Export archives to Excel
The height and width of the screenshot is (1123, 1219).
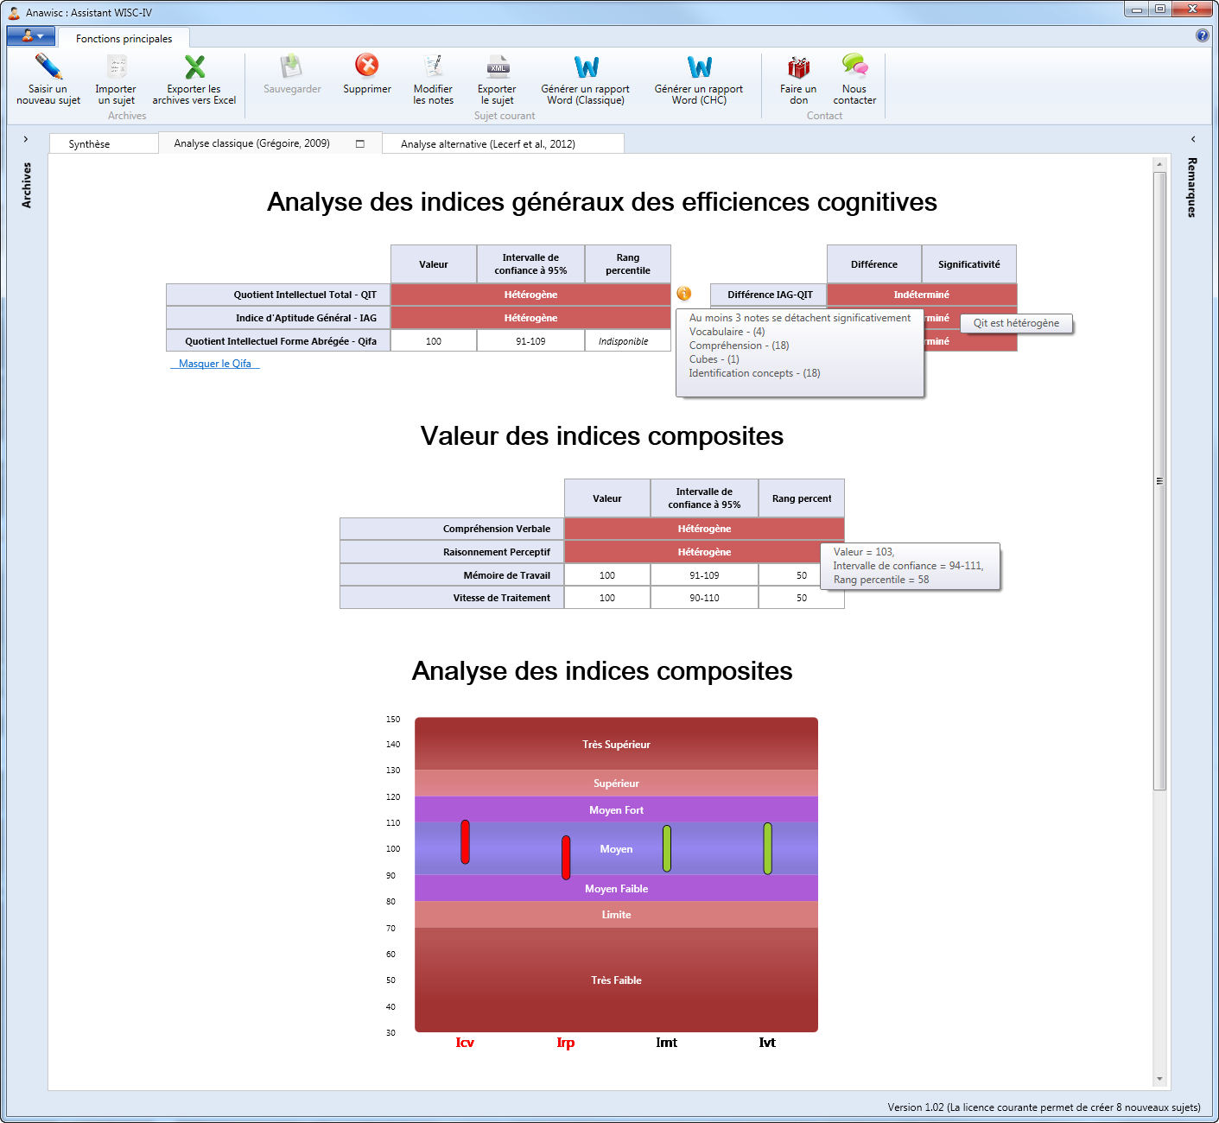click(194, 67)
